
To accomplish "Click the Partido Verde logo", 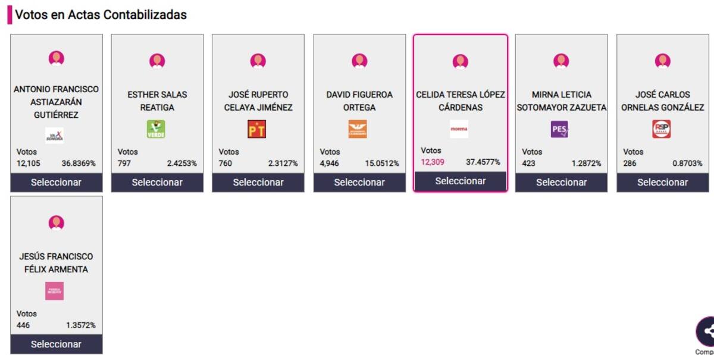I will (156, 129).
